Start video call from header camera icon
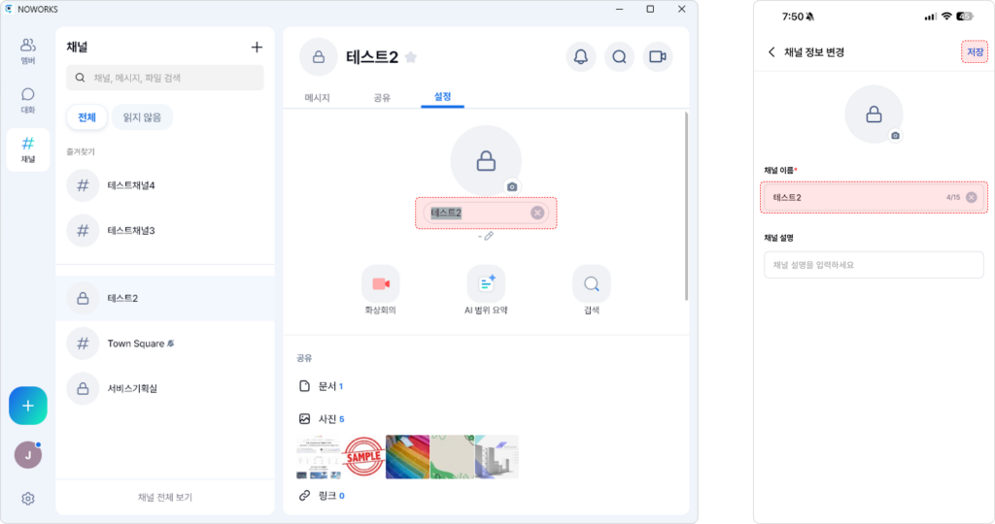Viewport: 995px width, 524px height. click(x=658, y=57)
